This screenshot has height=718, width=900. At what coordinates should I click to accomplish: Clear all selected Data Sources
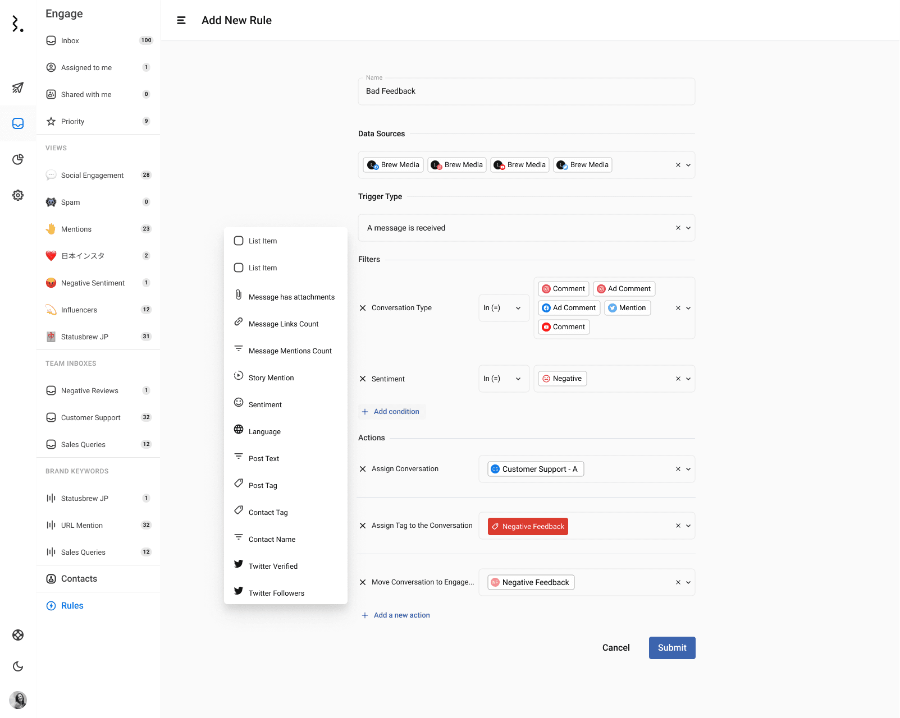(678, 165)
